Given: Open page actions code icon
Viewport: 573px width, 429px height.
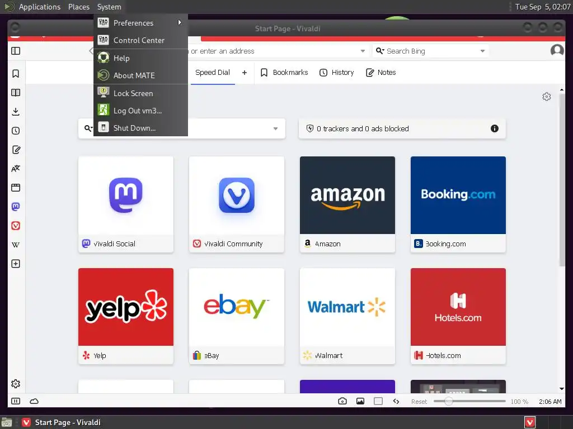Looking at the screenshot, I should [396, 401].
